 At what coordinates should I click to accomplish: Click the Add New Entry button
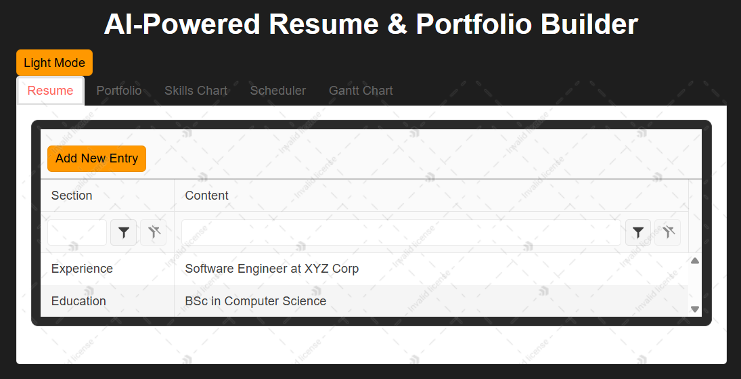97,158
